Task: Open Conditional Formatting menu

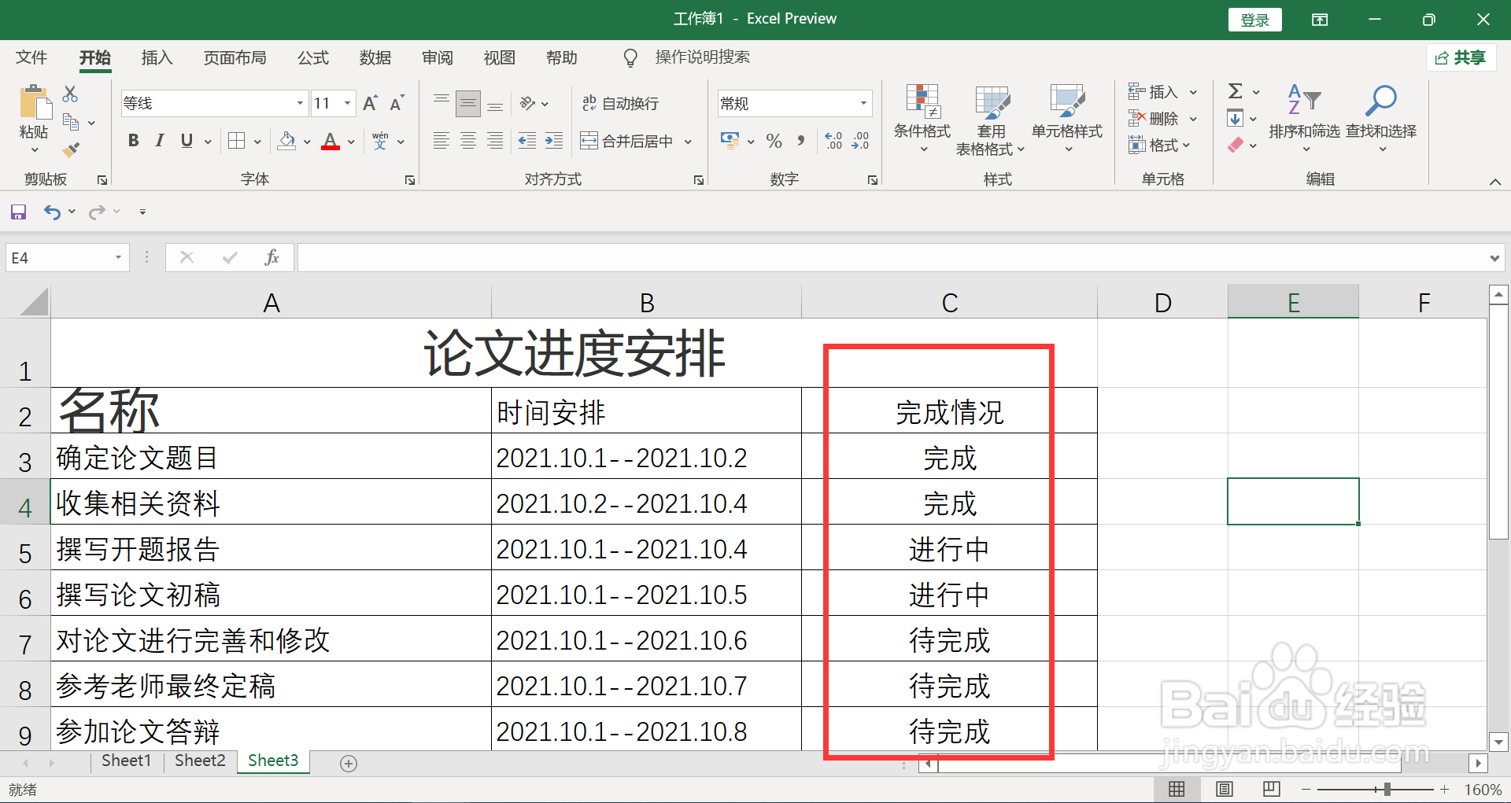Action: pyautogui.click(x=922, y=117)
